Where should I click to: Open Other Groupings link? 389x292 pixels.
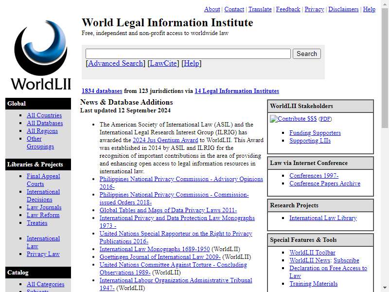click(x=40, y=143)
